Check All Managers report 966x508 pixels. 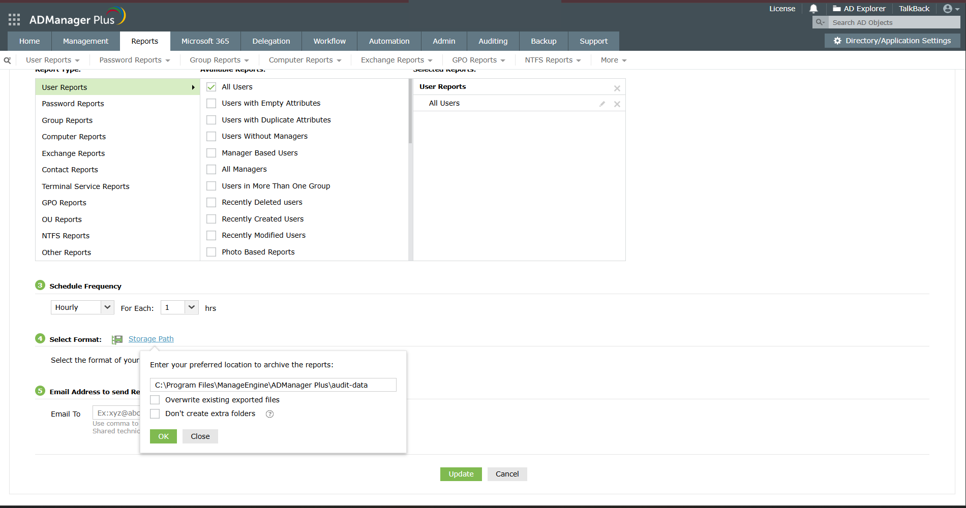[212, 169]
